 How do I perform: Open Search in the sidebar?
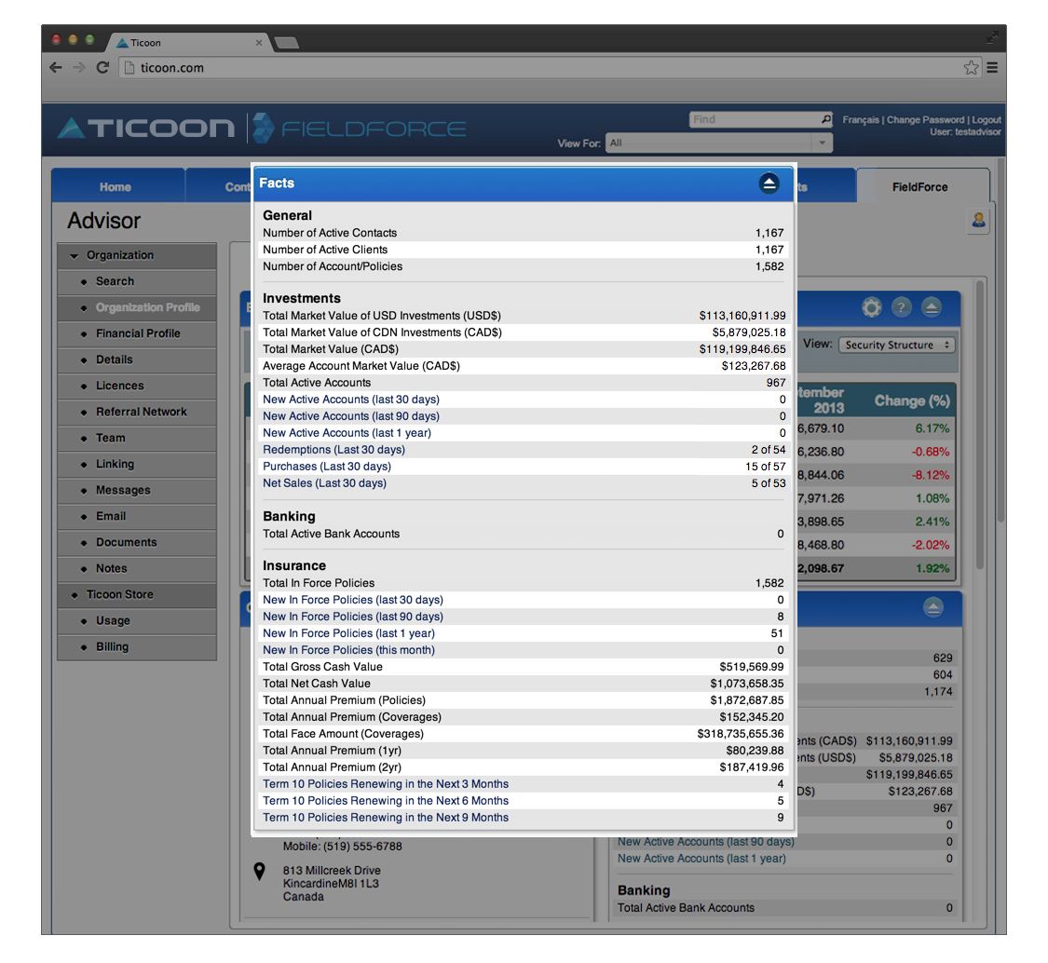point(137,281)
